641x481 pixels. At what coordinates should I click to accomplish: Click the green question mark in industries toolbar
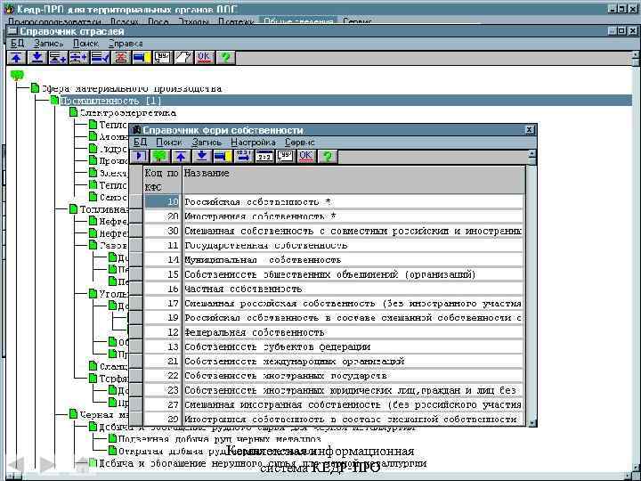coord(225,58)
